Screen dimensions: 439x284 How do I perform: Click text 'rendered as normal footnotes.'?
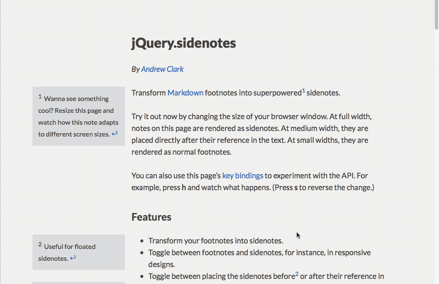click(182, 152)
